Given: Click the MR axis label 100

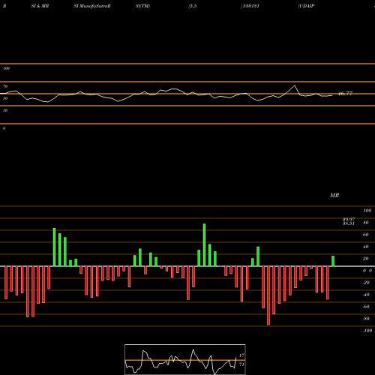Looking at the screenshot, I should point(367,211).
